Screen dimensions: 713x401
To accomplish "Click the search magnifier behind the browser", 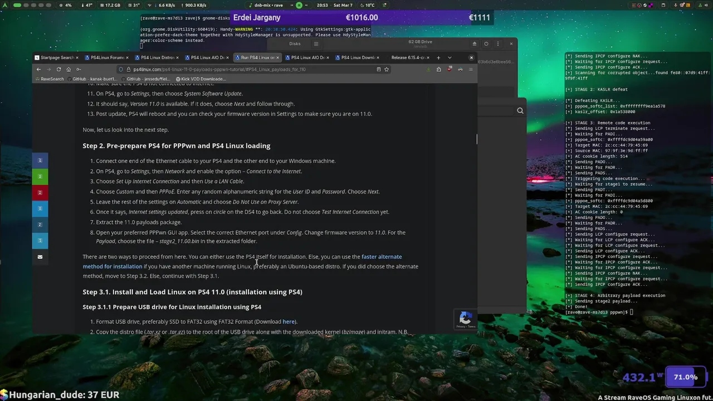I will 520,111.
